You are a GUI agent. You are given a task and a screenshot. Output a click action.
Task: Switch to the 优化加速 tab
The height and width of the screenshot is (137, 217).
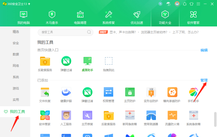pyautogui.click(x=137, y=18)
